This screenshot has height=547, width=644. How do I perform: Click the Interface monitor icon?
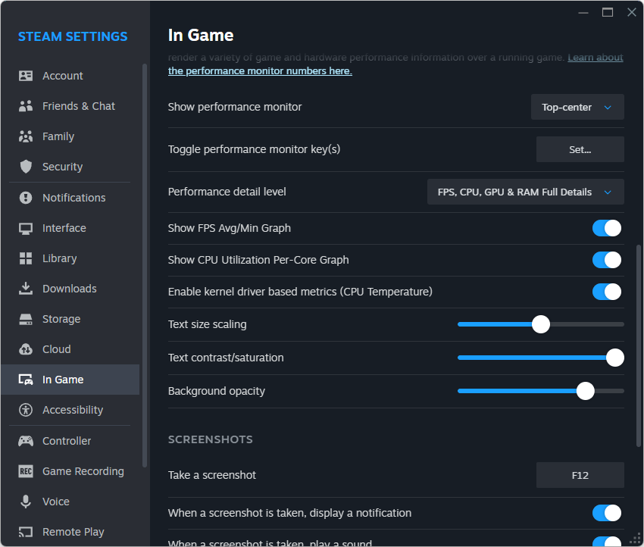coord(26,228)
